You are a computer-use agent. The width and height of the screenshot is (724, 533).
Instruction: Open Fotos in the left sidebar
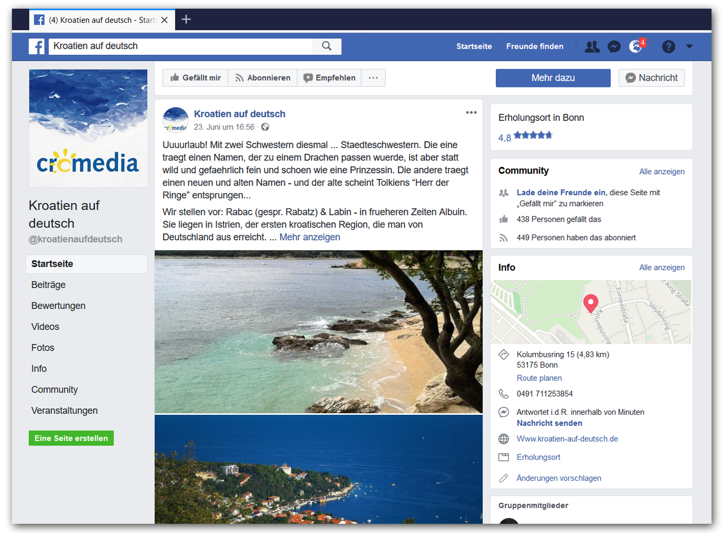click(x=42, y=348)
